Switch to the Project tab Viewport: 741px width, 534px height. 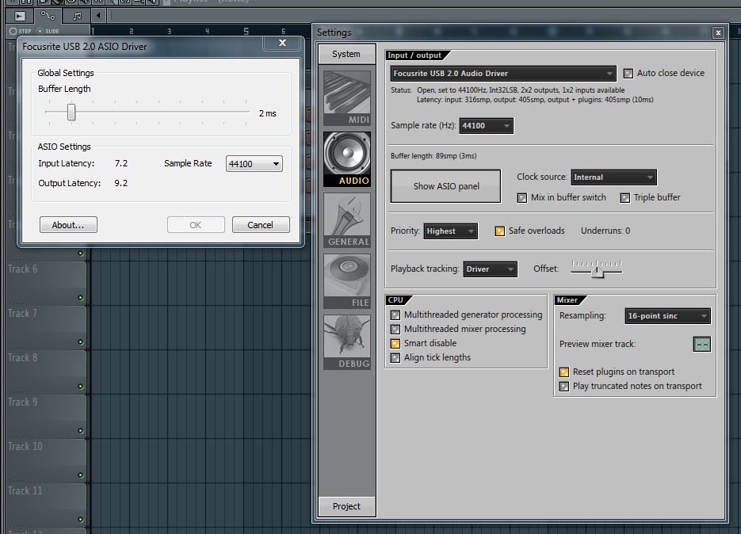pos(346,506)
